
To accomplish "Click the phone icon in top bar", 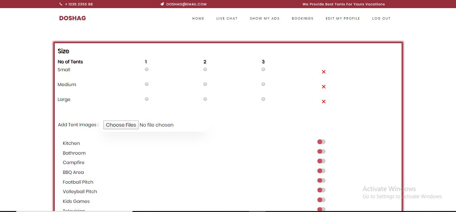I will 61,4.
